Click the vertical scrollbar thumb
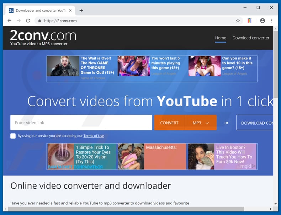 [x=276, y=65]
